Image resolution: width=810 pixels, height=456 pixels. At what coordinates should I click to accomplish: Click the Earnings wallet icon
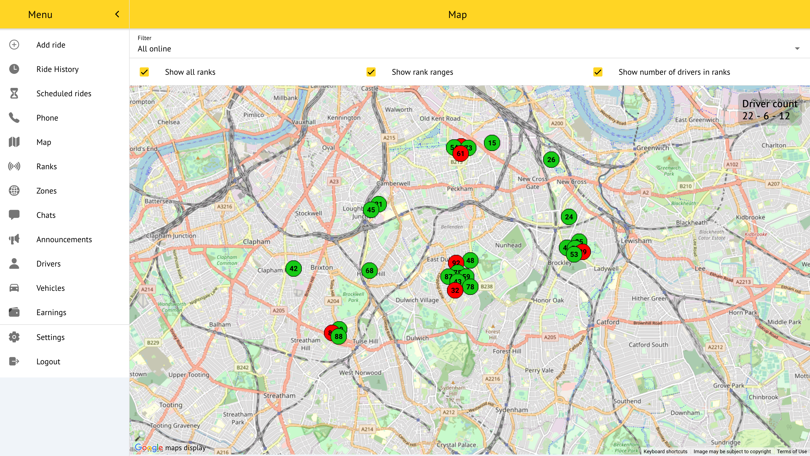(14, 312)
